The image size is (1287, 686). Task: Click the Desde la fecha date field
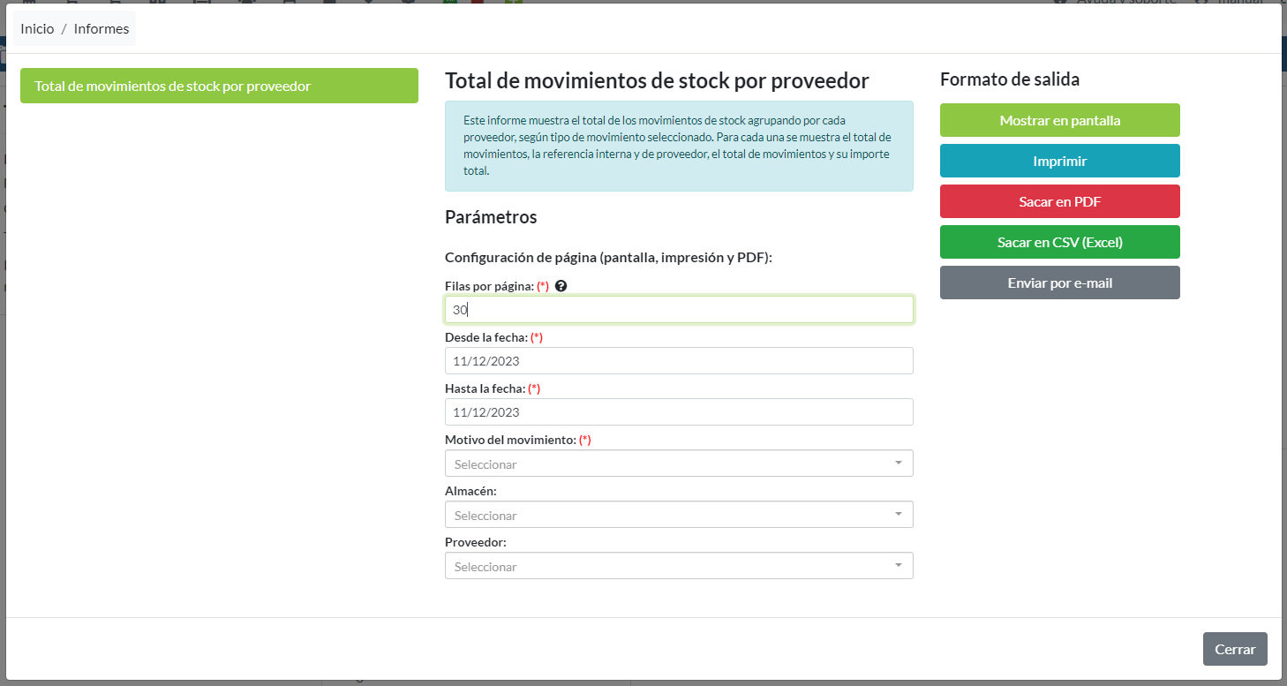click(x=679, y=360)
